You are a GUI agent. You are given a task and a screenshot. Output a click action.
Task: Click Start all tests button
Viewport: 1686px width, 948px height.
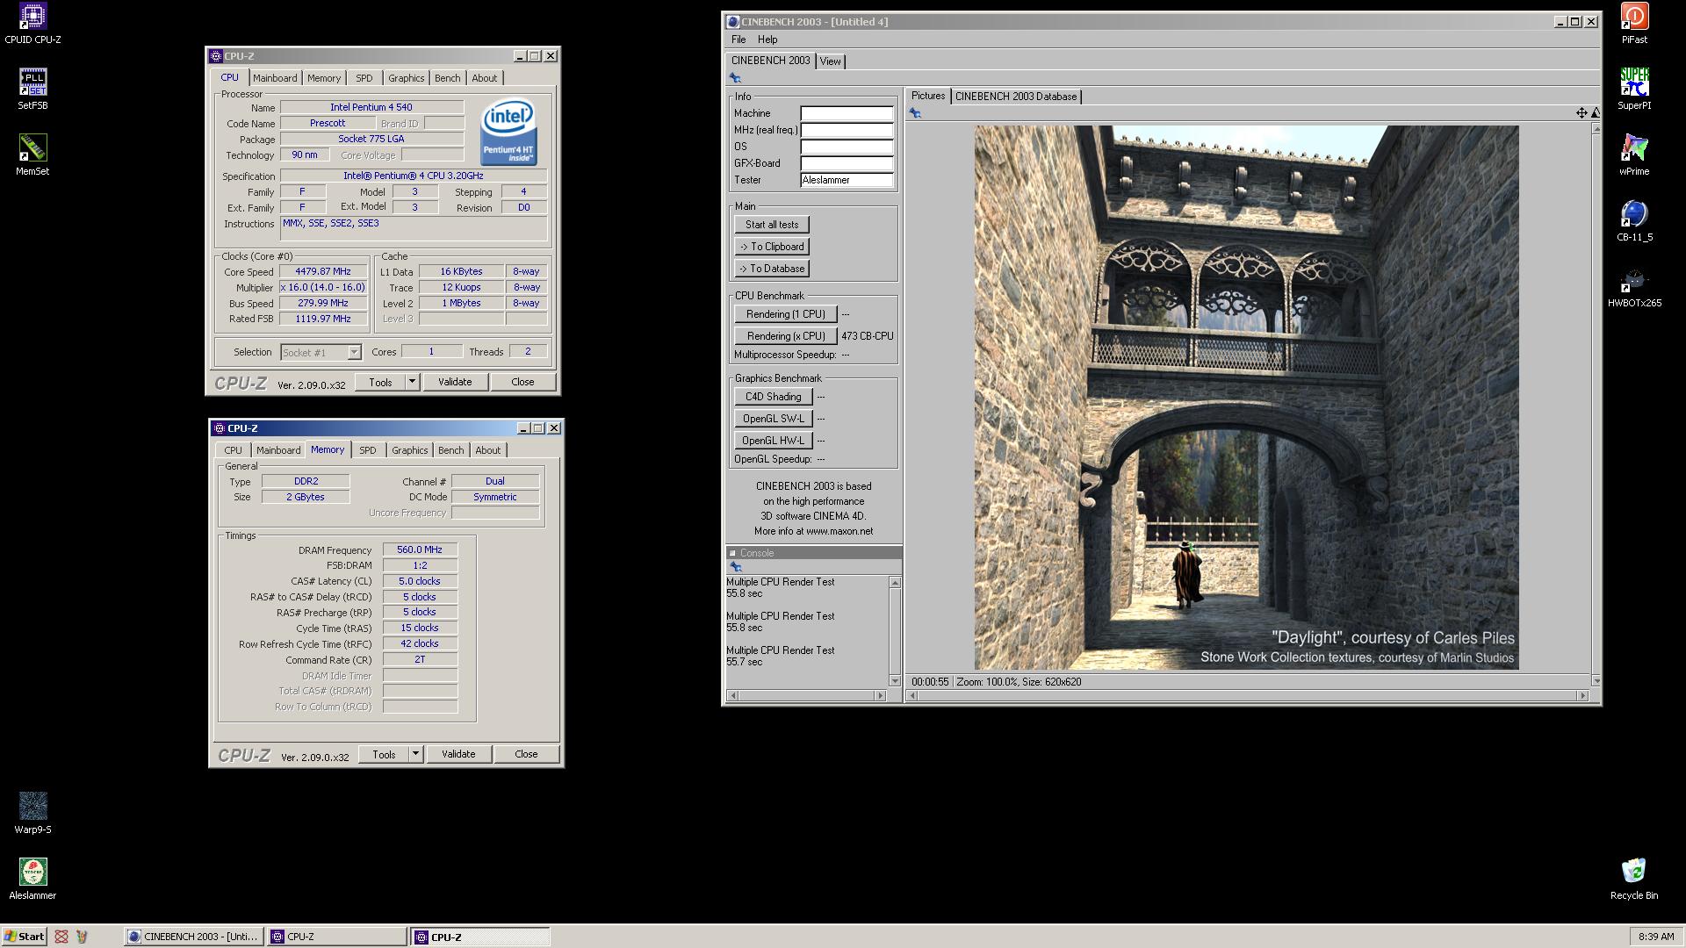pos(772,225)
